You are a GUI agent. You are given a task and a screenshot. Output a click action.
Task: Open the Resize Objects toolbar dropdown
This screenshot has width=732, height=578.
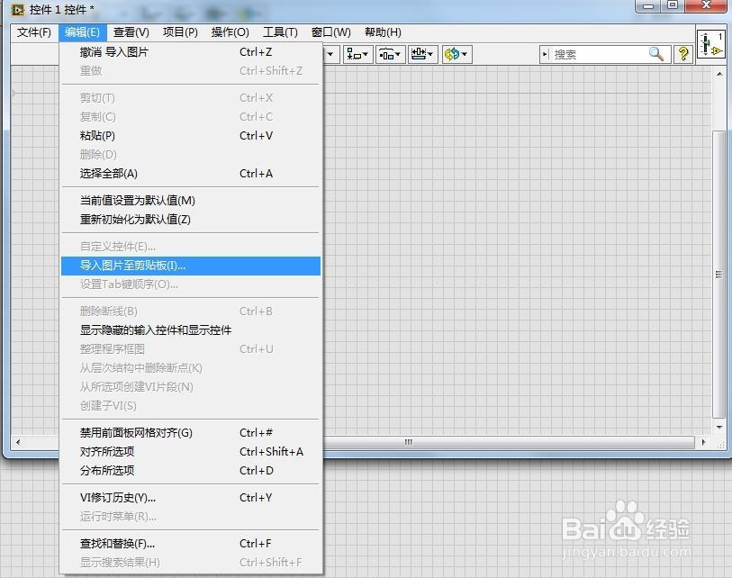pos(422,55)
